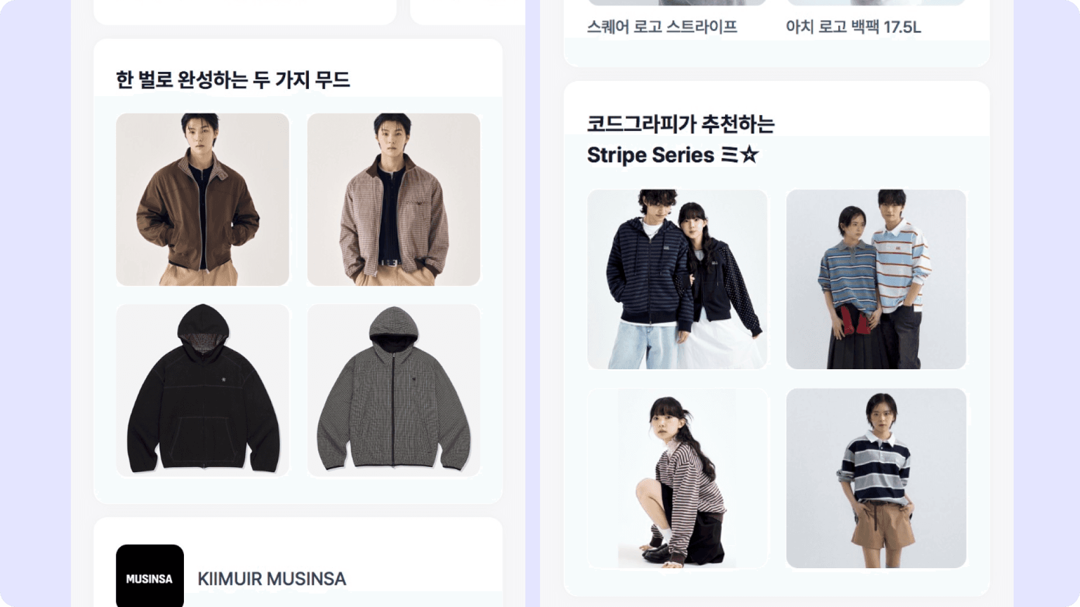Click the star symbol after Stripe Series
1080x607 pixels.
749,154
